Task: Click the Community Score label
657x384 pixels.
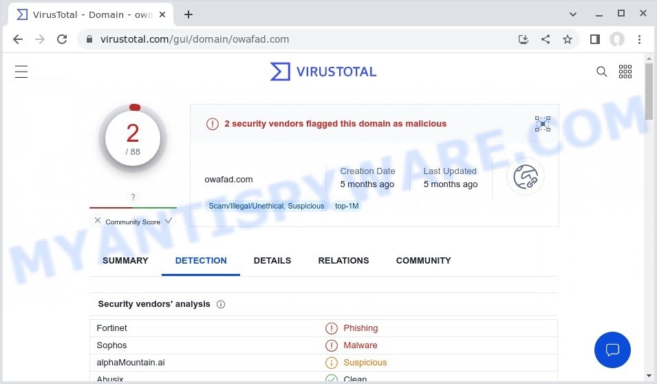Action: (x=133, y=222)
